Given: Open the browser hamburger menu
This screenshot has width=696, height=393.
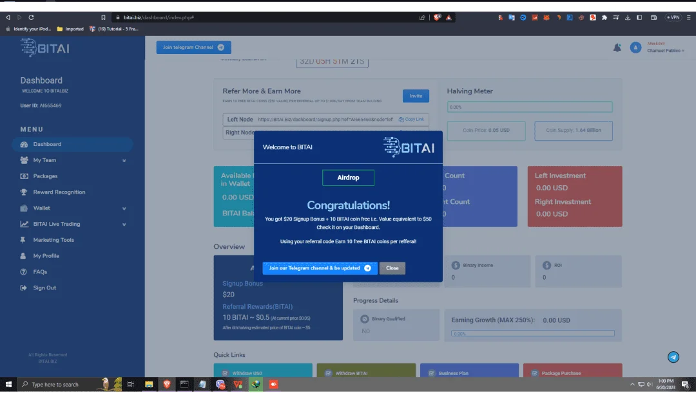Looking at the screenshot, I should pos(688,17).
